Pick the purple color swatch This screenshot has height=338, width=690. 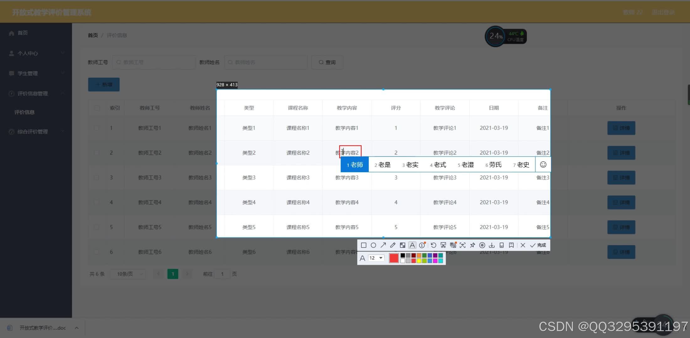(435, 255)
